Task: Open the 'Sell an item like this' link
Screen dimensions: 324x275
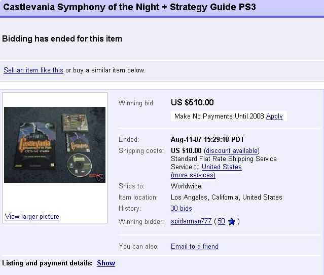Action: pos(33,70)
